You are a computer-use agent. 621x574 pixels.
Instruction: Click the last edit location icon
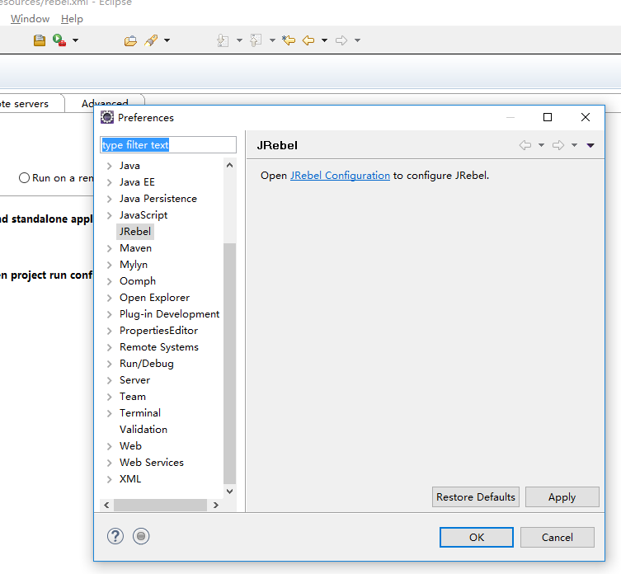coord(289,40)
